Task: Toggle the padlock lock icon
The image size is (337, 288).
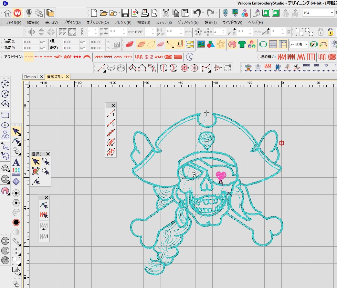Action: point(321,32)
